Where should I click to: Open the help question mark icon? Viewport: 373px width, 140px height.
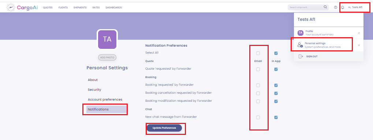(x=336, y=7)
